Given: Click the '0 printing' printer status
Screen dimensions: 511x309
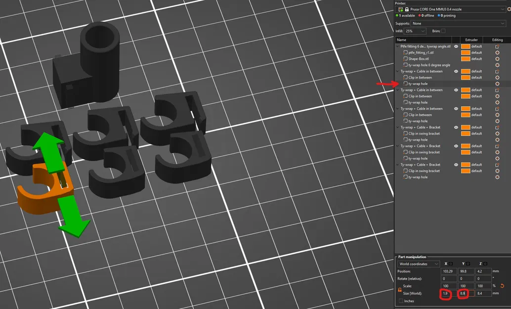Looking at the screenshot, I should pos(446,16).
